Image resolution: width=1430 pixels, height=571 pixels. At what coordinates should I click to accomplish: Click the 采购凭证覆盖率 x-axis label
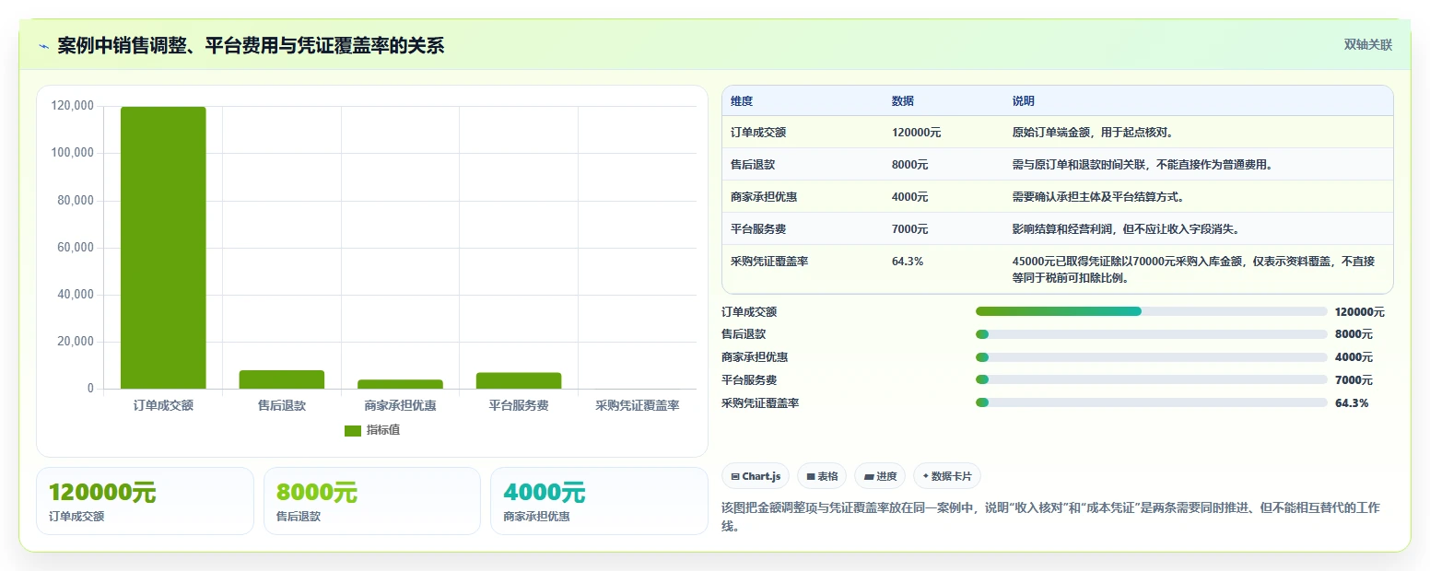point(638,405)
